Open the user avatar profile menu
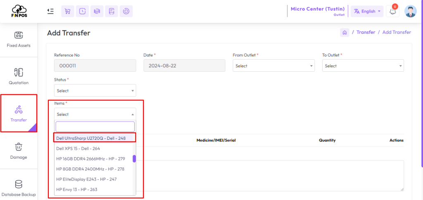The image size is (423, 200). click(411, 11)
